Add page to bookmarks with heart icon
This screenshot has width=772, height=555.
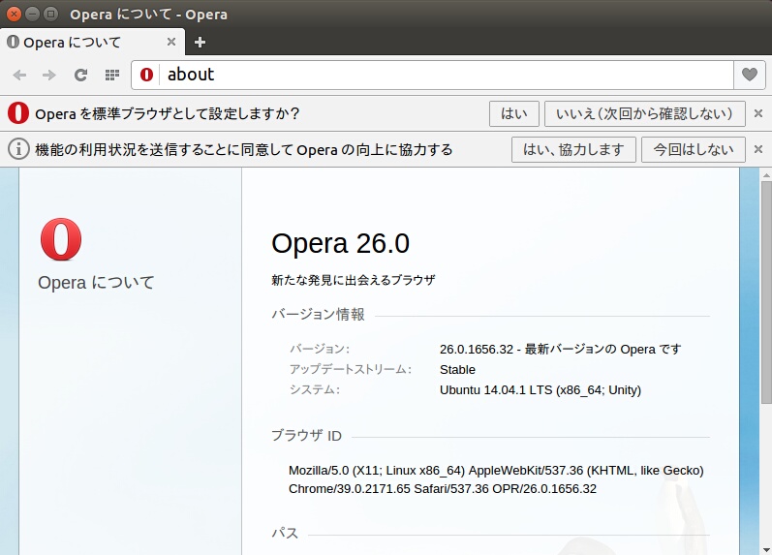pyautogui.click(x=750, y=75)
